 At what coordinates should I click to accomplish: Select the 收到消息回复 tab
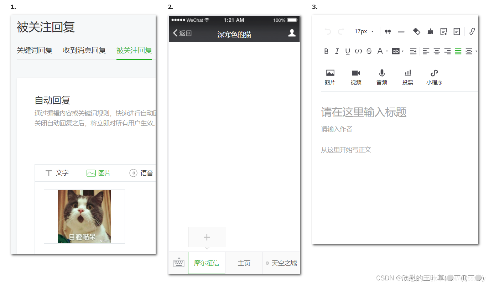tap(84, 50)
